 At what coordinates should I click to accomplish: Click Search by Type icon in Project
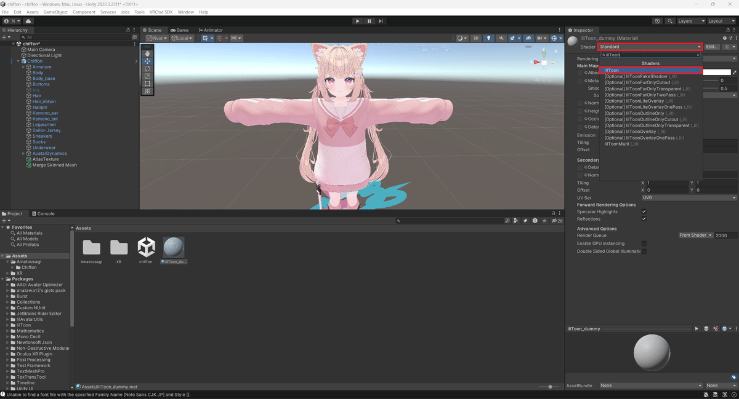[x=515, y=220]
